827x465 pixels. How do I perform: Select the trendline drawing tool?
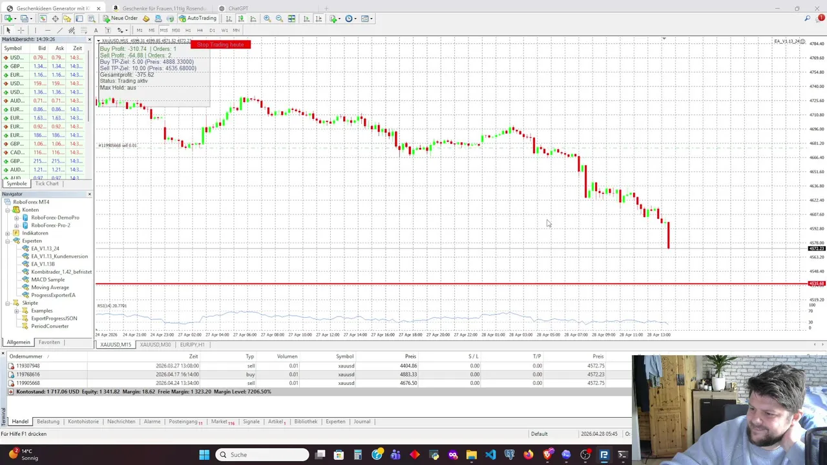tap(59, 30)
